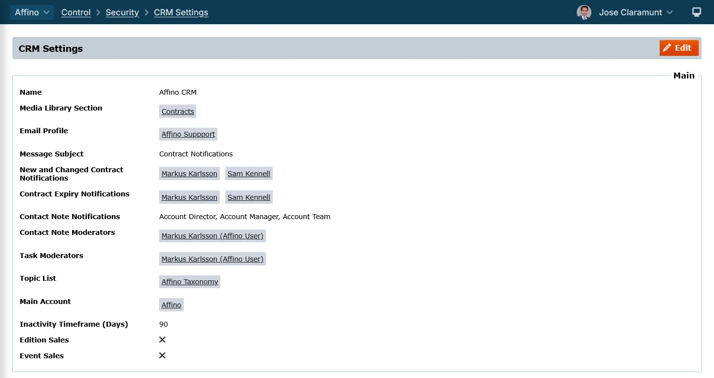This screenshot has width=714, height=378.
Task: Open Sam Kennell under New and Changed Contract Notifications
Action: click(249, 174)
